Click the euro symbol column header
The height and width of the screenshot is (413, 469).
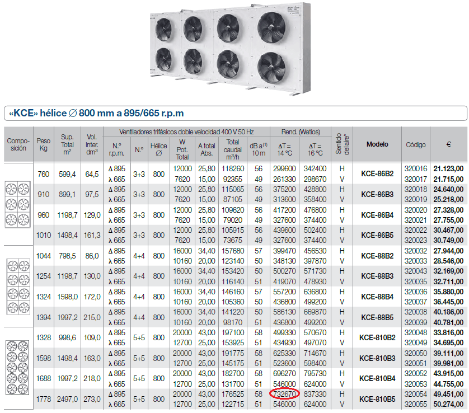click(x=448, y=145)
